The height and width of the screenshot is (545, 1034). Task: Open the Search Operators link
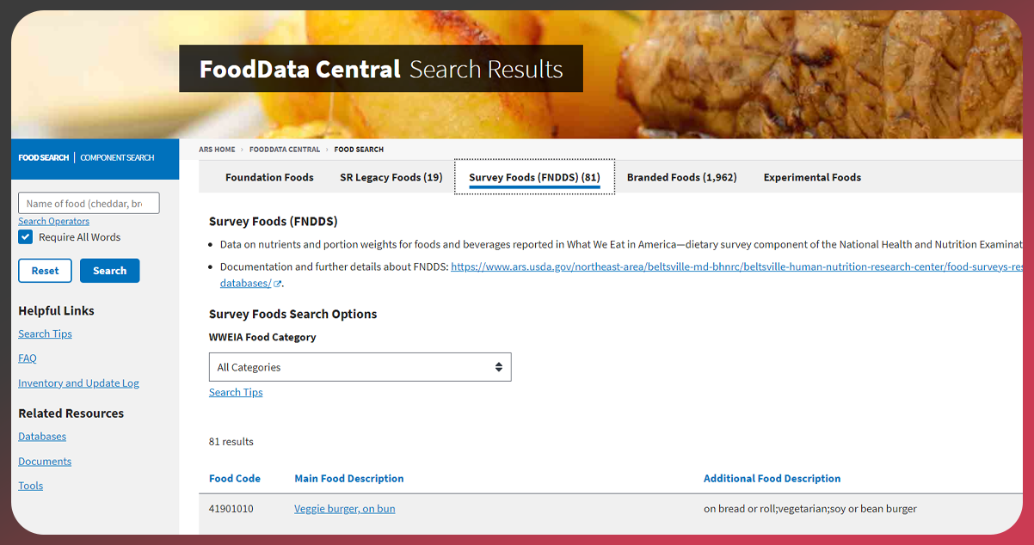[53, 221]
